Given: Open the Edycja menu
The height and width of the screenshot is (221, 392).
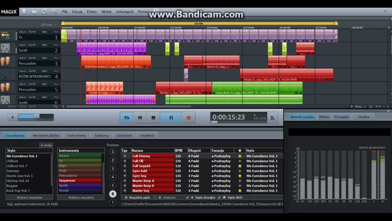Looking at the screenshot, I should (77, 12).
